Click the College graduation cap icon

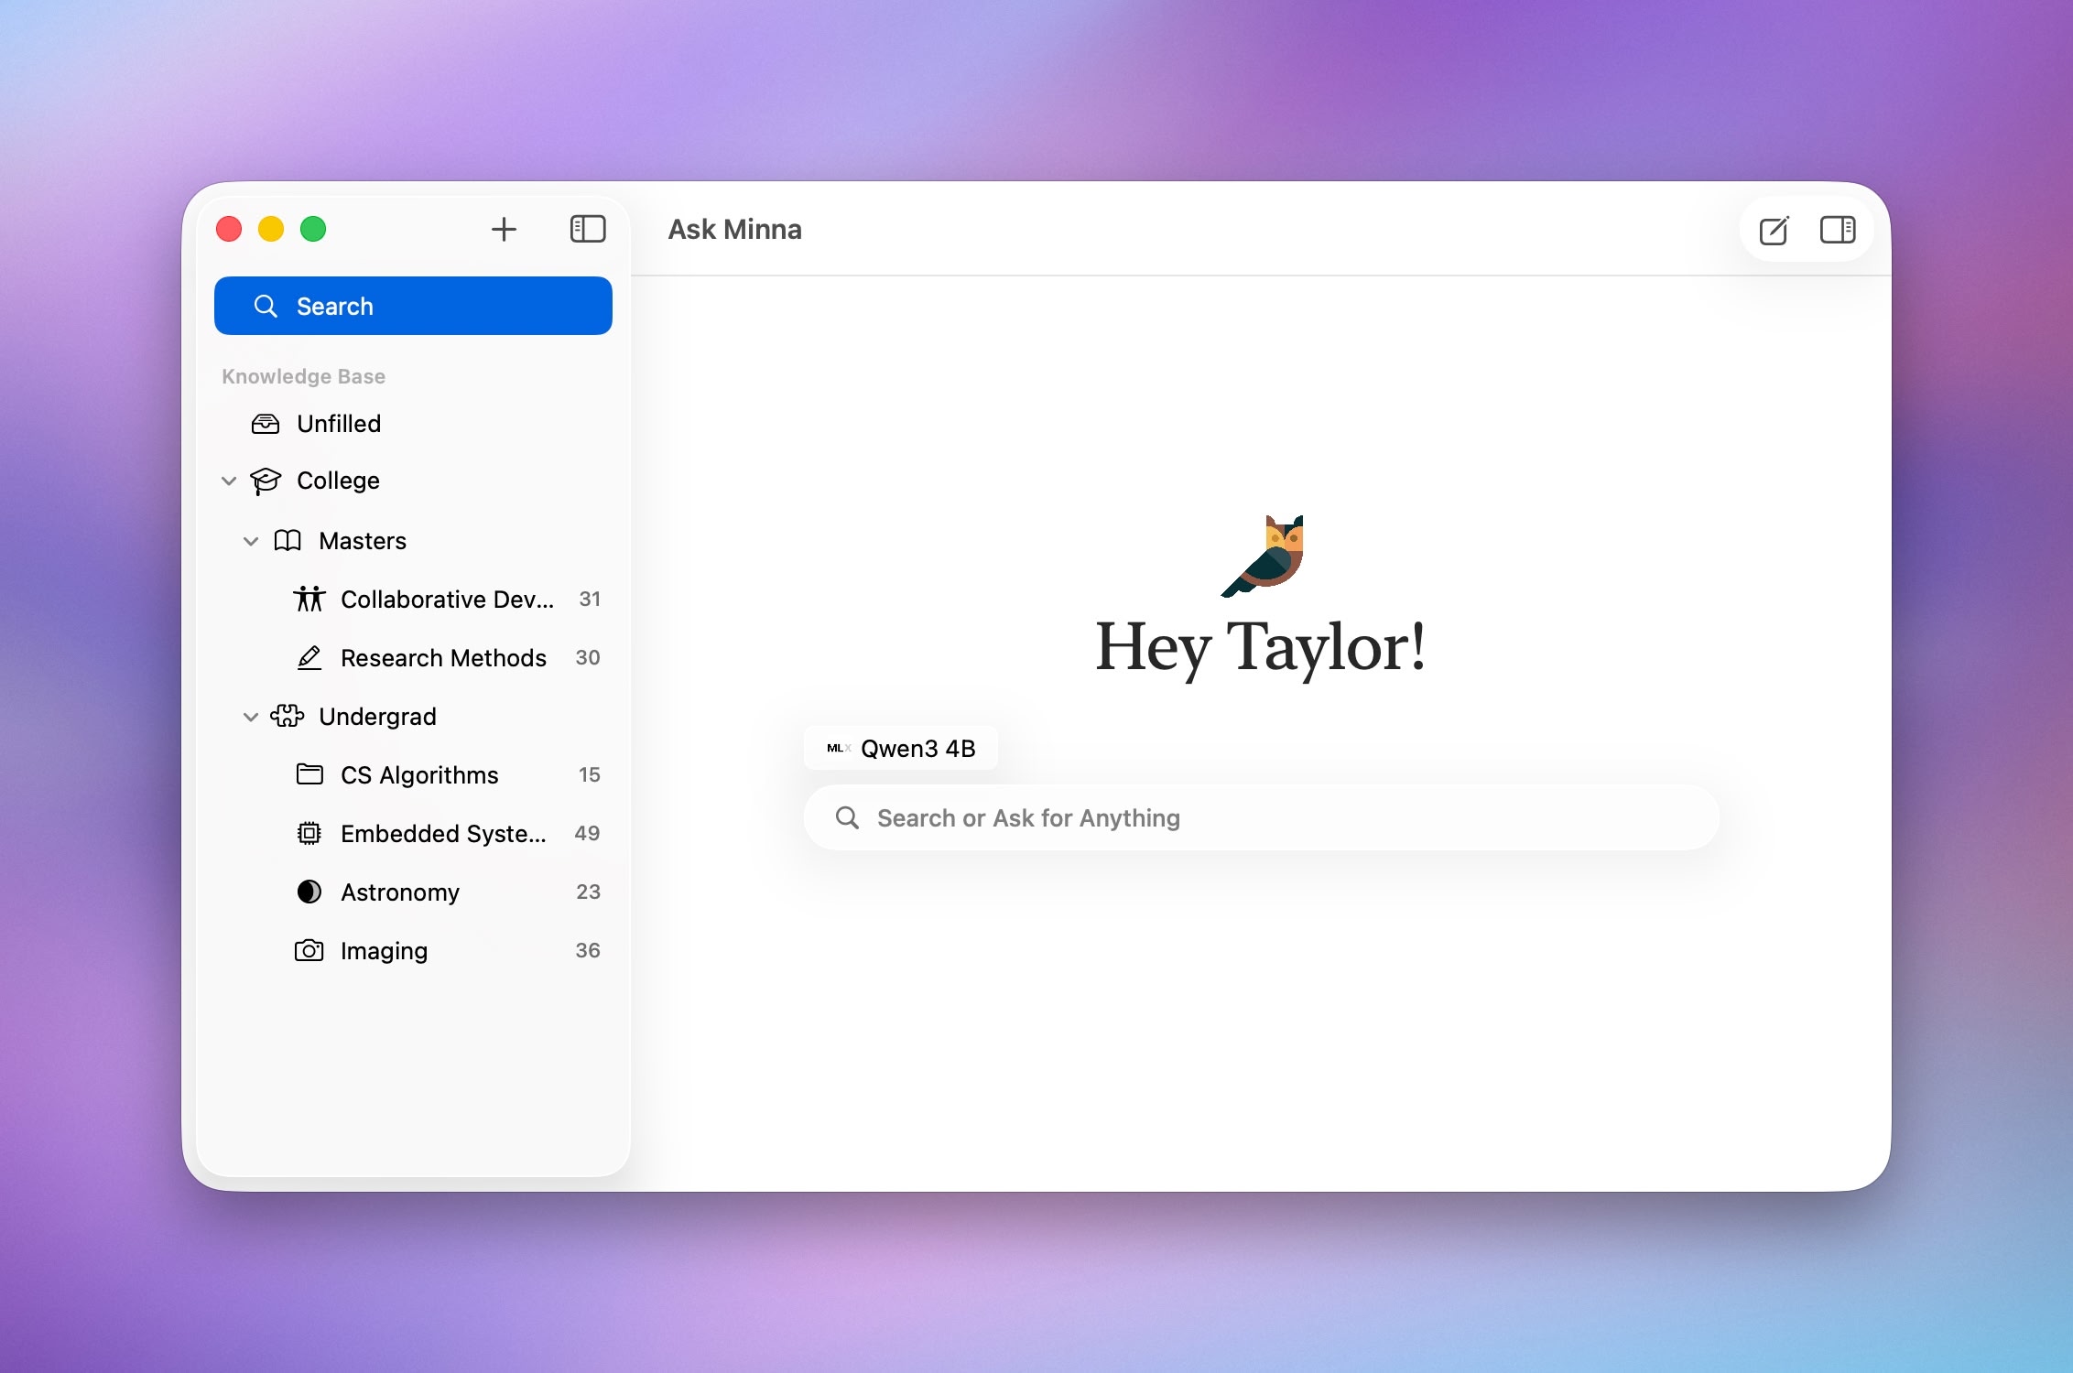266,481
